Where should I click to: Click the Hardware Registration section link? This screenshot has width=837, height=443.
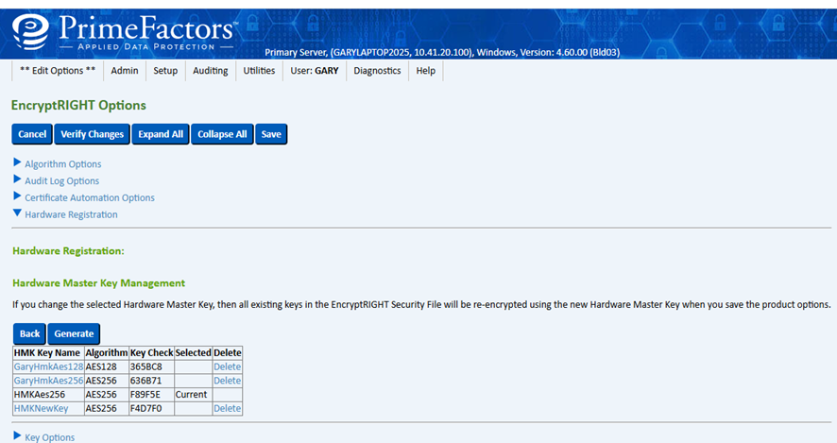[71, 214]
